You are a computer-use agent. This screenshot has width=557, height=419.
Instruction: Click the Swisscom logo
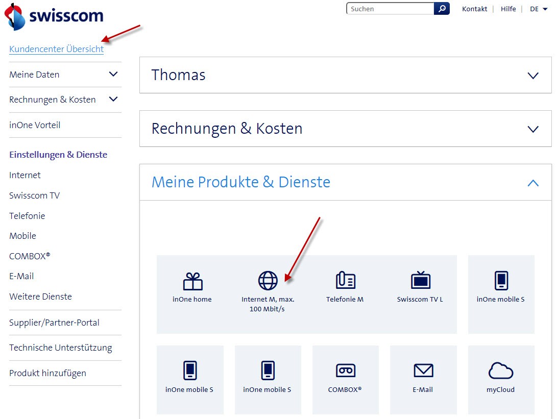click(x=54, y=16)
